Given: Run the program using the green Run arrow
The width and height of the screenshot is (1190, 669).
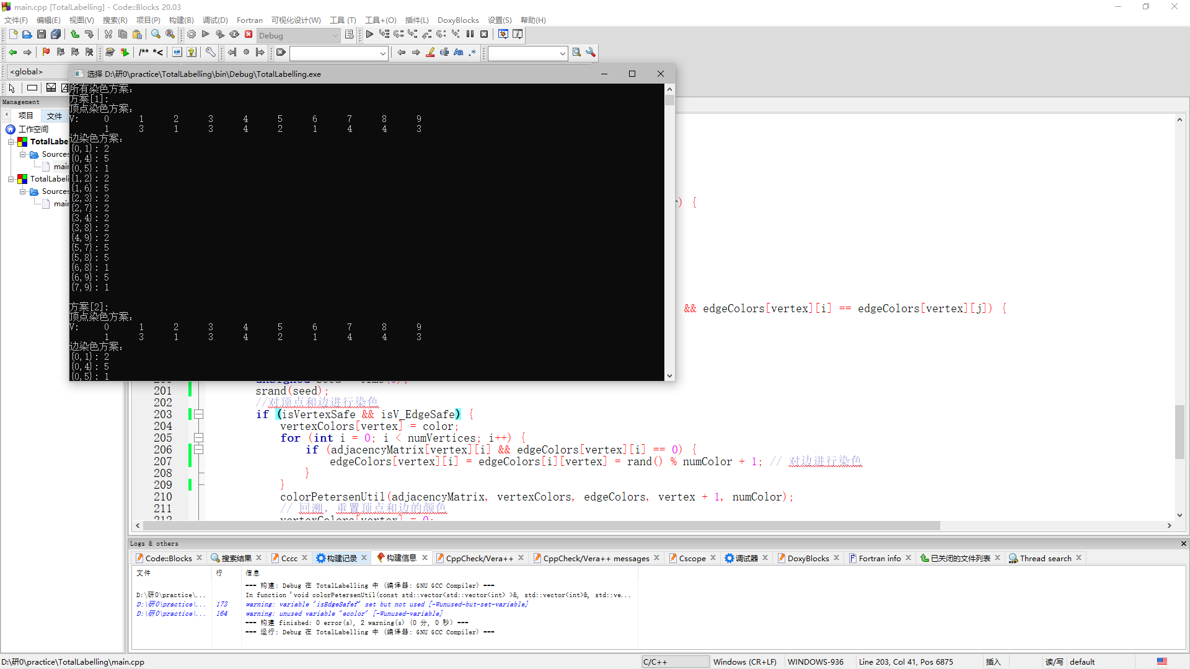Looking at the screenshot, I should point(205,34).
